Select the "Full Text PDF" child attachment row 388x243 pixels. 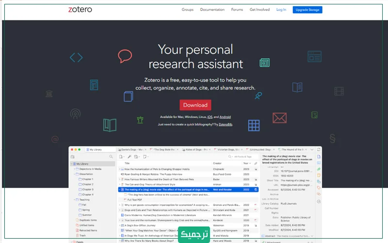tap(188, 200)
